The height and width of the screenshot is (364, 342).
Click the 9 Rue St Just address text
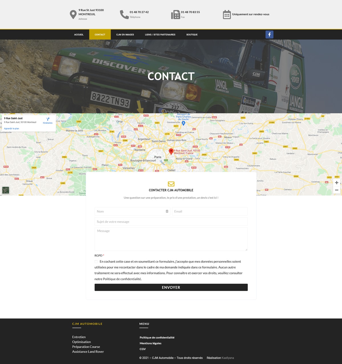coord(91,12)
